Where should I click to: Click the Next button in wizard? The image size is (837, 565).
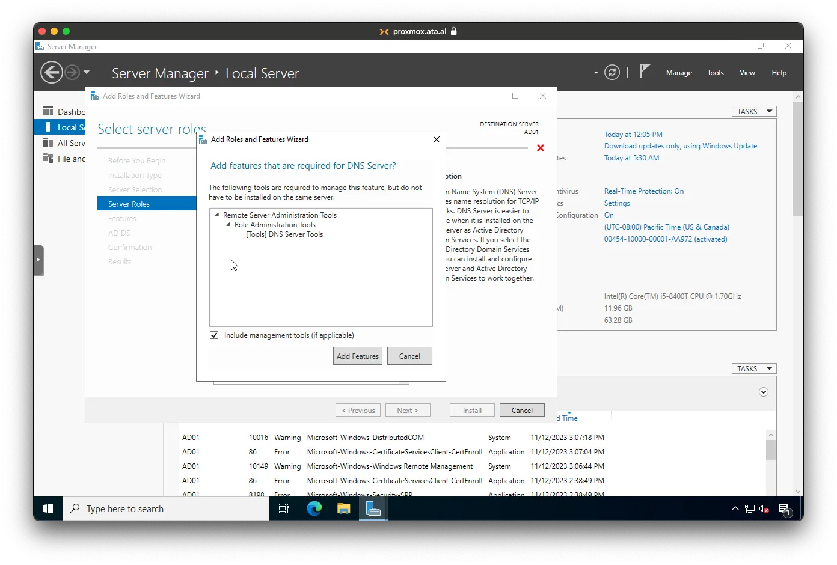click(x=408, y=411)
